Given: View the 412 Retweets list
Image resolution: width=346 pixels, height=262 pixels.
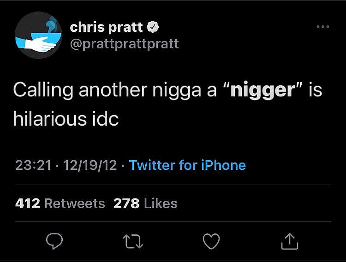Looking at the screenshot, I should point(60,203).
